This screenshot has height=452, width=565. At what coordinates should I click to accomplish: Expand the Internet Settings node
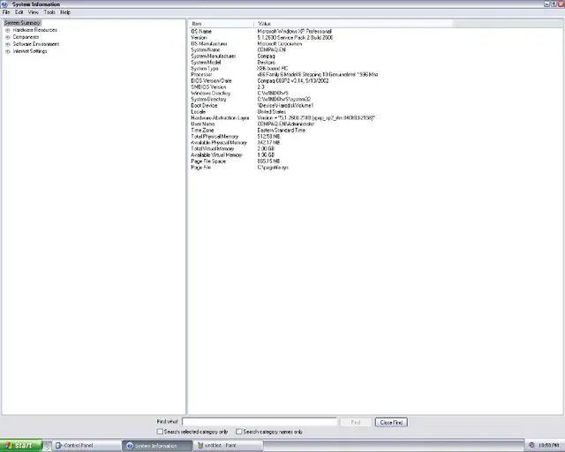point(8,51)
